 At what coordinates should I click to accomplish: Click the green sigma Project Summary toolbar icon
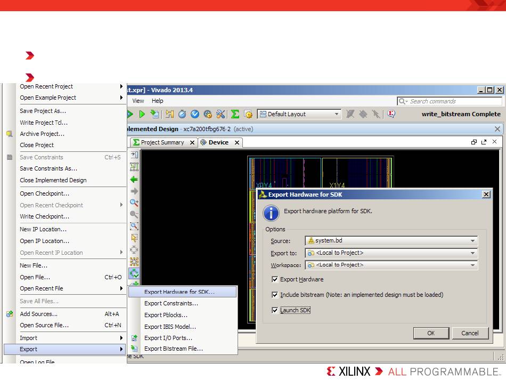pyautogui.click(x=235, y=114)
